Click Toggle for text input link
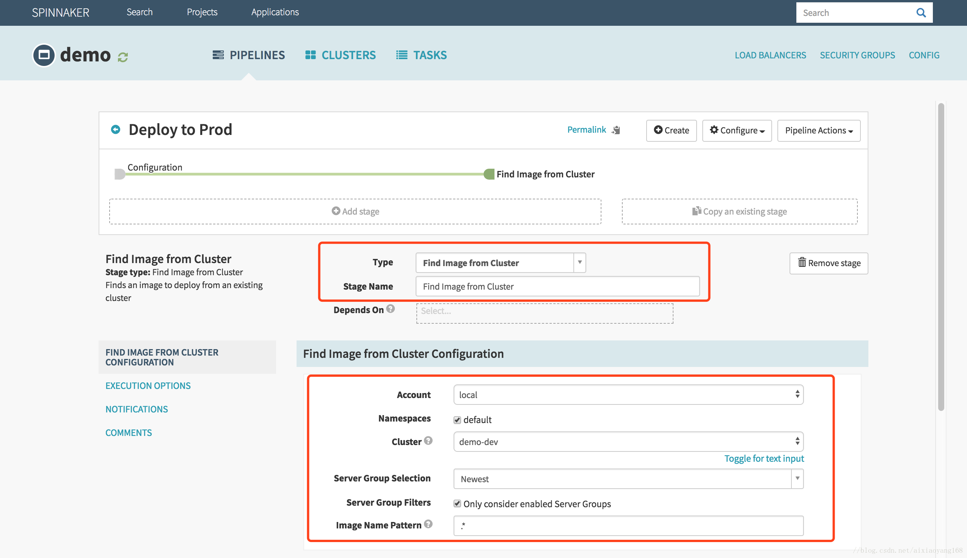 tap(764, 459)
